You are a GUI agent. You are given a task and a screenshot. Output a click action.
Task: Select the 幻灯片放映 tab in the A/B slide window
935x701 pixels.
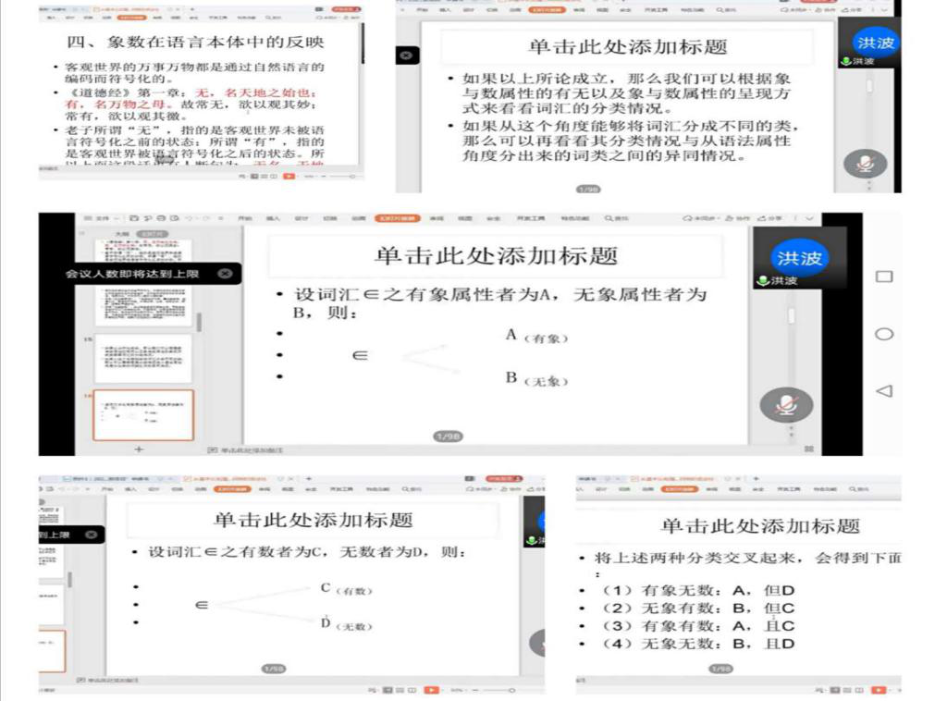(398, 219)
